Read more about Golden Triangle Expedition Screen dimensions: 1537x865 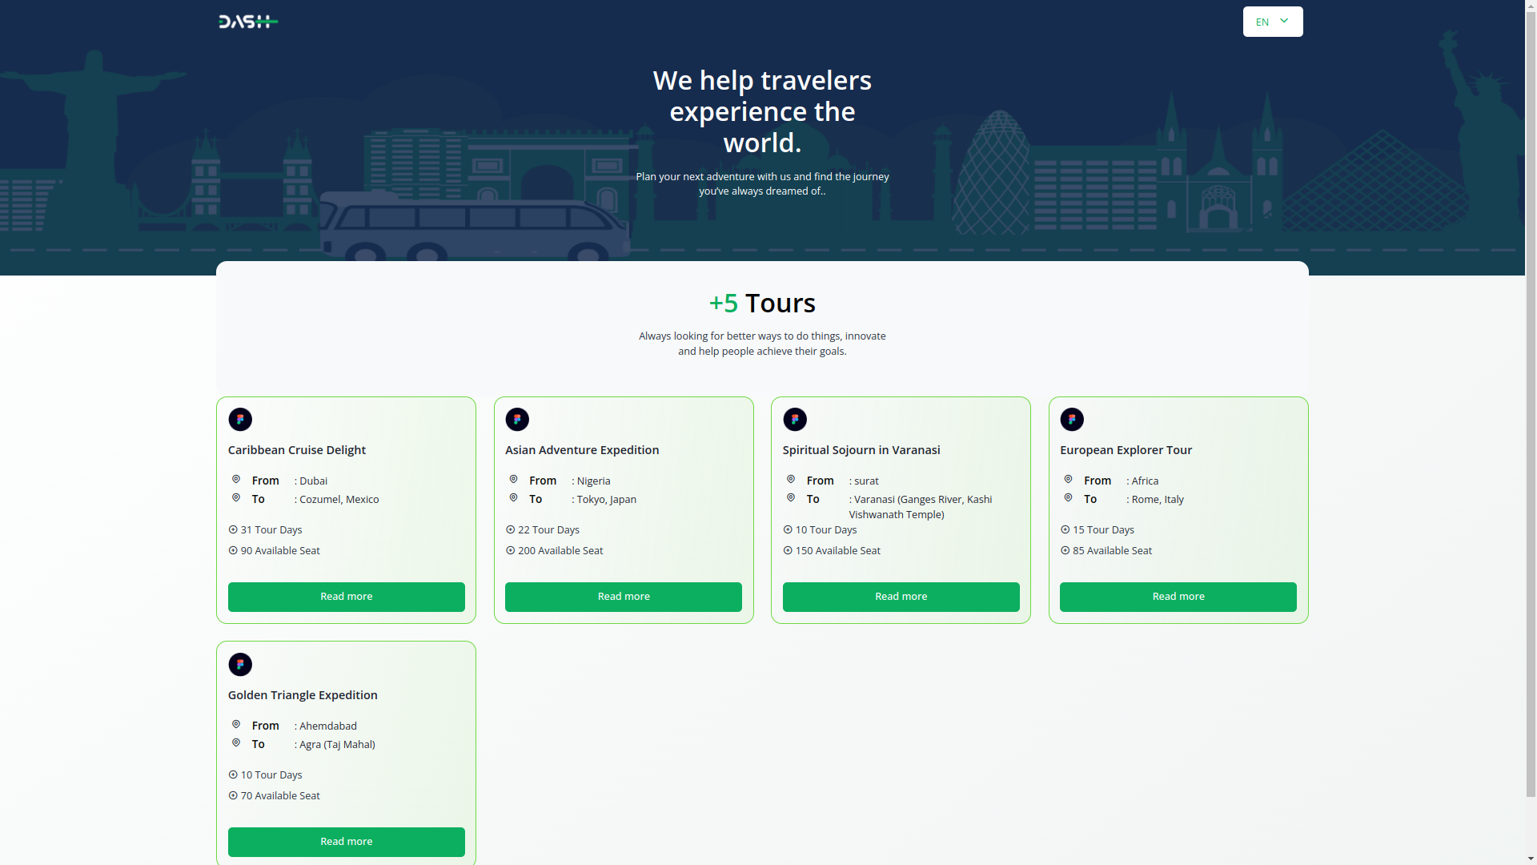346,842
